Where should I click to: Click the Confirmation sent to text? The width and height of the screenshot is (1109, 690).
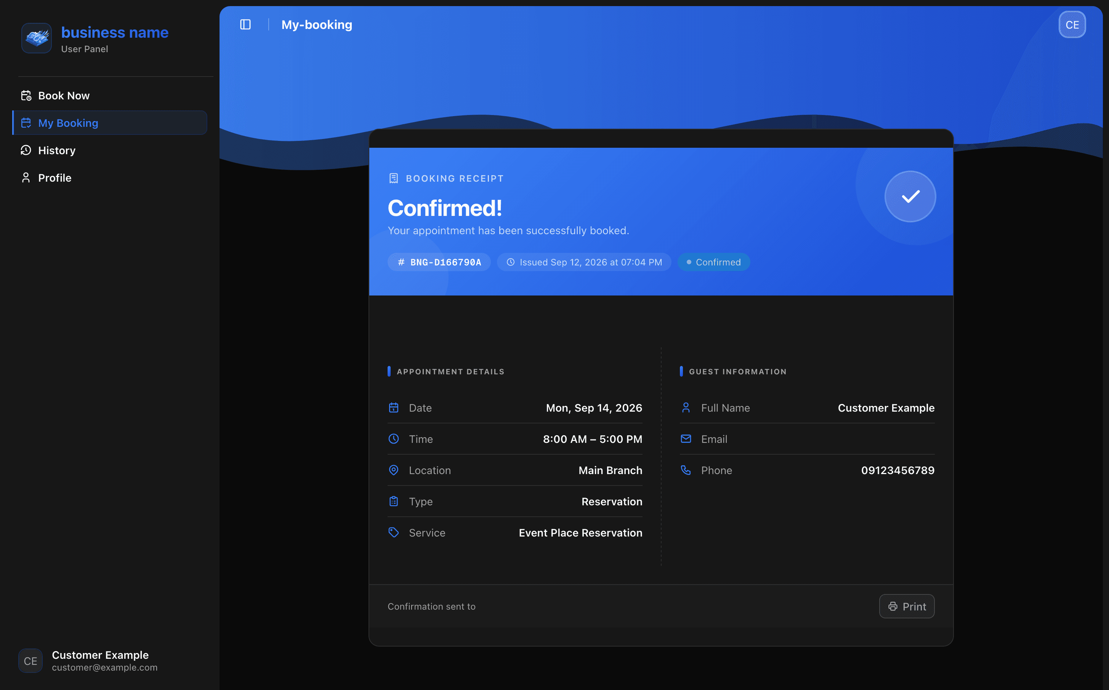[x=431, y=607]
